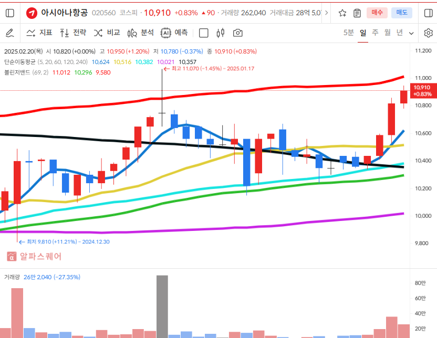Screen dimensions: 437x338
Task: Open the 비교 compare menu
Action: click(x=107, y=33)
